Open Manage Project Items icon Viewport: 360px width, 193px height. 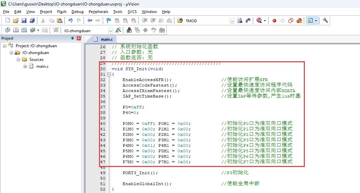tap(129, 30)
